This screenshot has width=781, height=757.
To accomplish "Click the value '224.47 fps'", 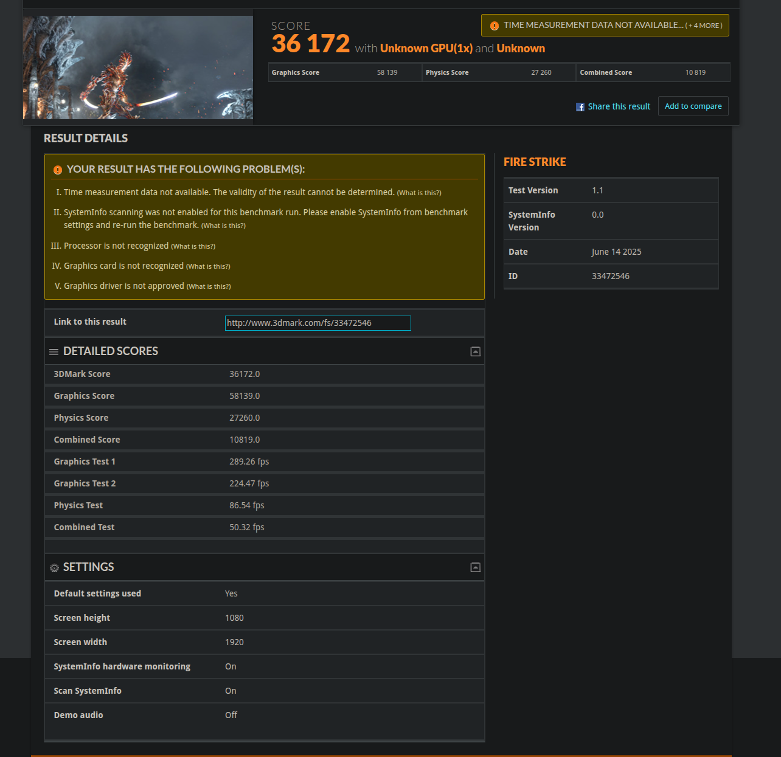I will (x=249, y=483).
